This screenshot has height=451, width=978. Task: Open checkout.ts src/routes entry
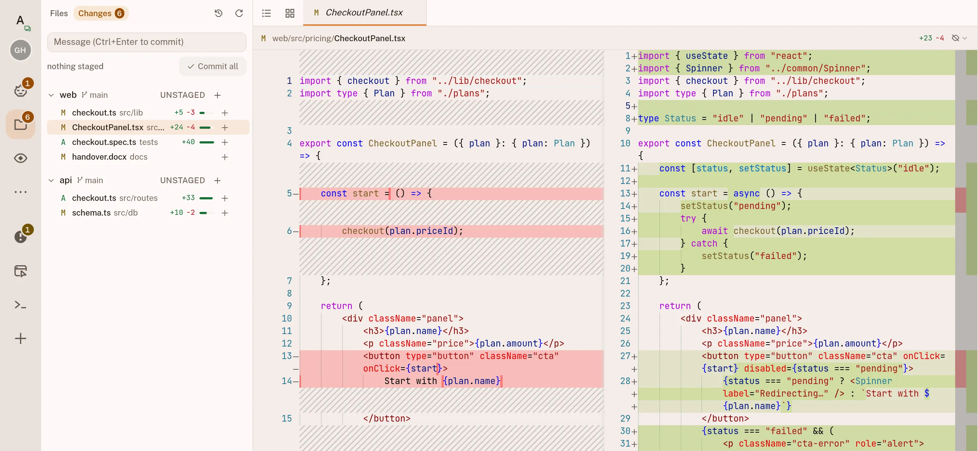point(148,198)
